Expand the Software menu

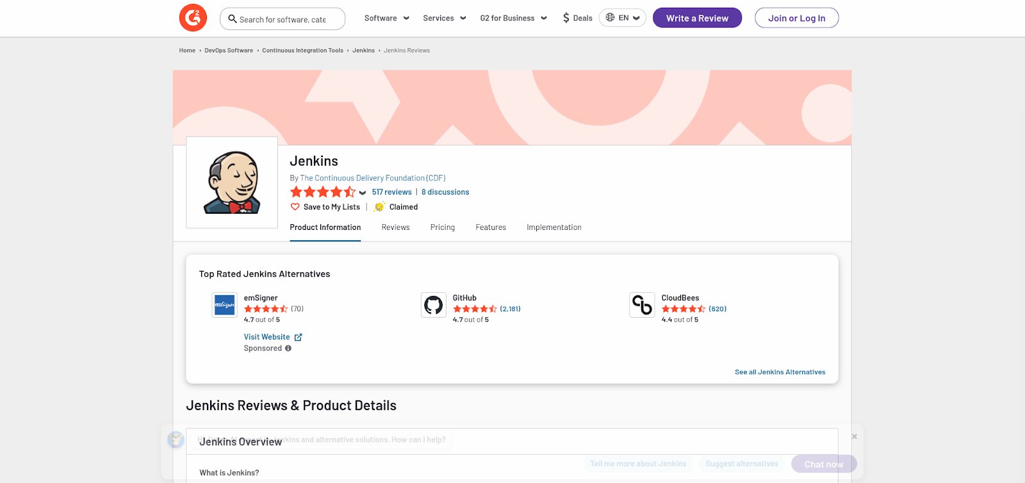coord(386,18)
